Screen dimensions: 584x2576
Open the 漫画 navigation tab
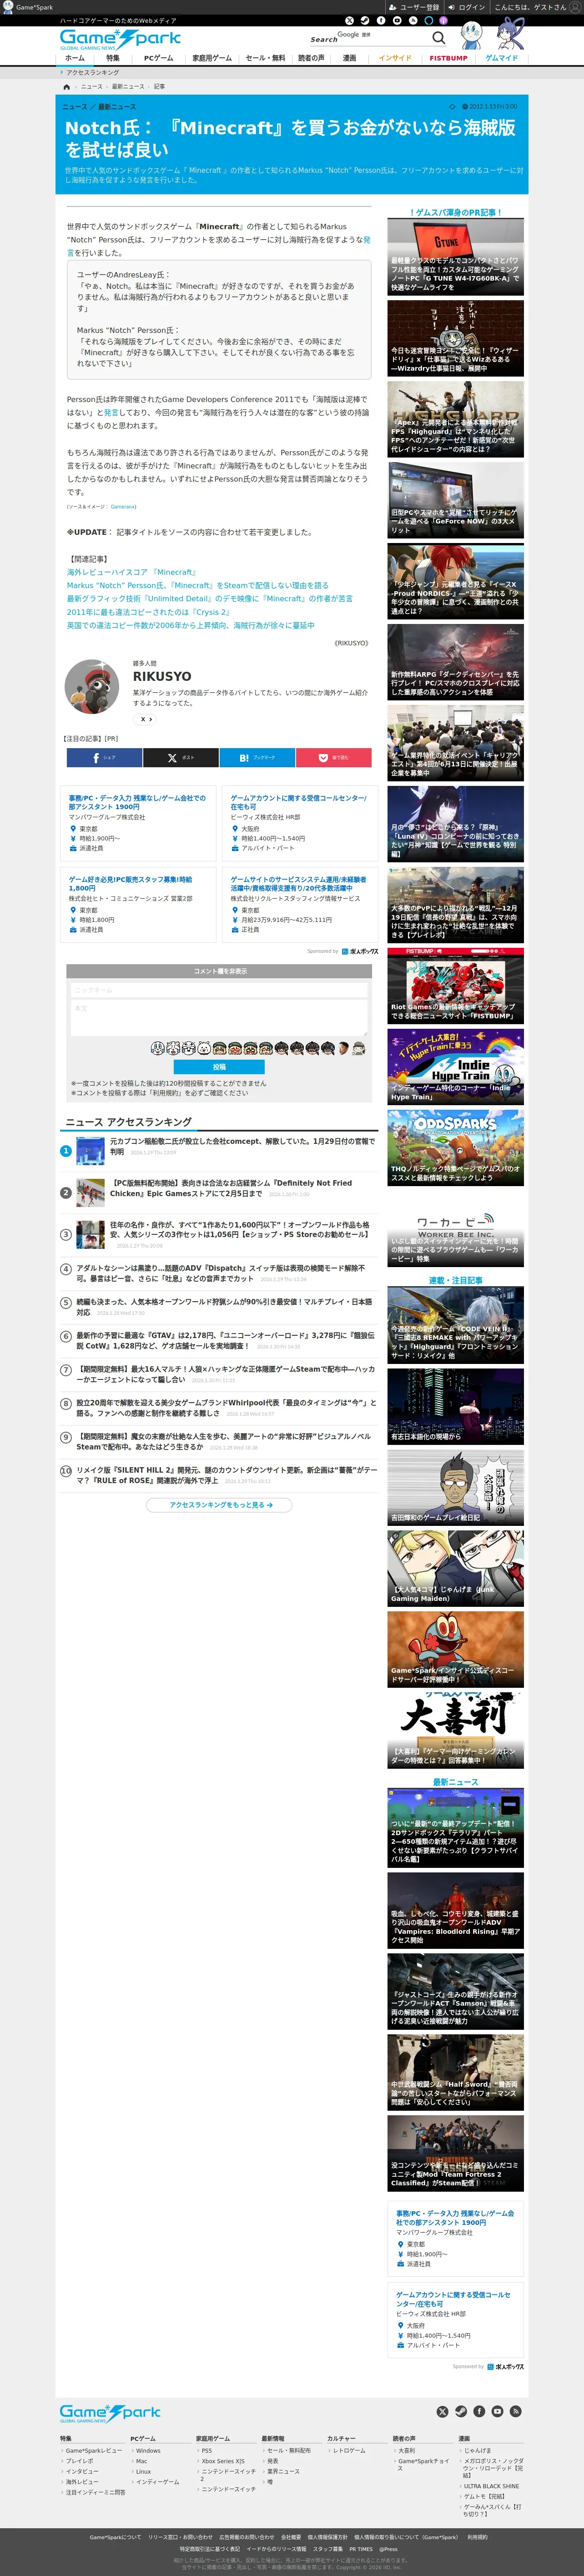click(350, 58)
